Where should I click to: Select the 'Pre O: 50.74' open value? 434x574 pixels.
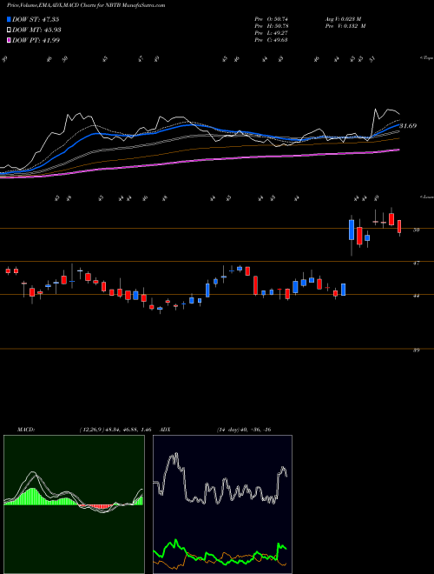pyautogui.click(x=272, y=18)
